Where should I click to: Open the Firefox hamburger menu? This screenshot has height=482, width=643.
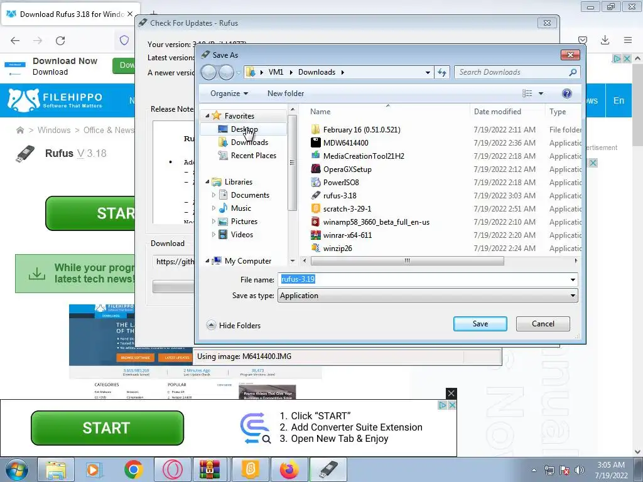pyautogui.click(x=628, y=40)
